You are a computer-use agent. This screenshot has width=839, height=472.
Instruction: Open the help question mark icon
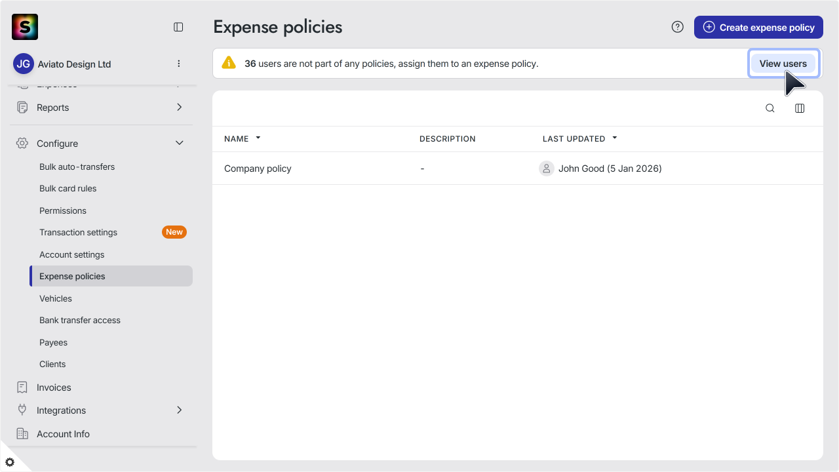(678, 27)
